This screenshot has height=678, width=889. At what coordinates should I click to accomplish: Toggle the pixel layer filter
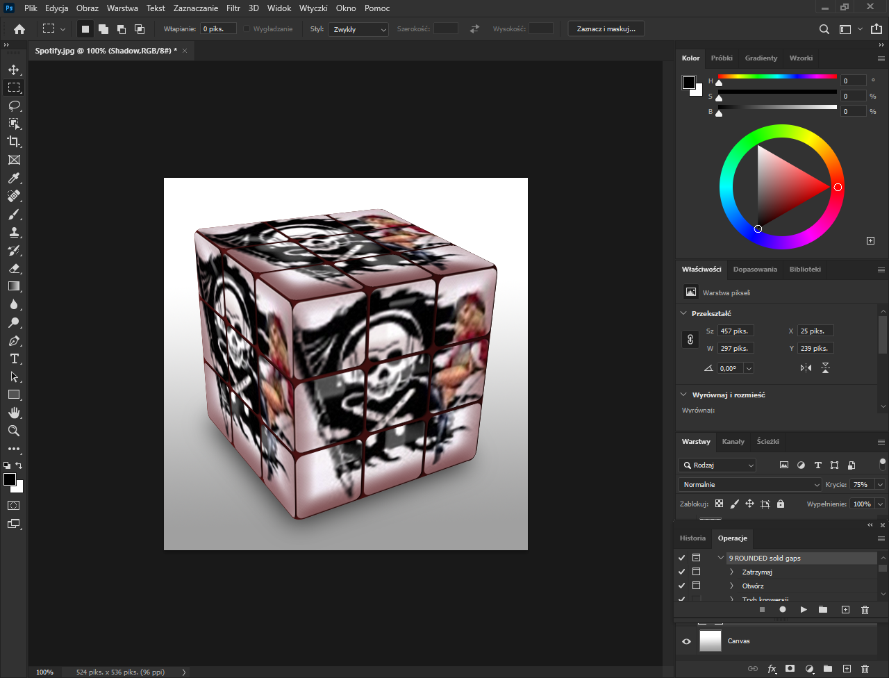coord(784,465)
